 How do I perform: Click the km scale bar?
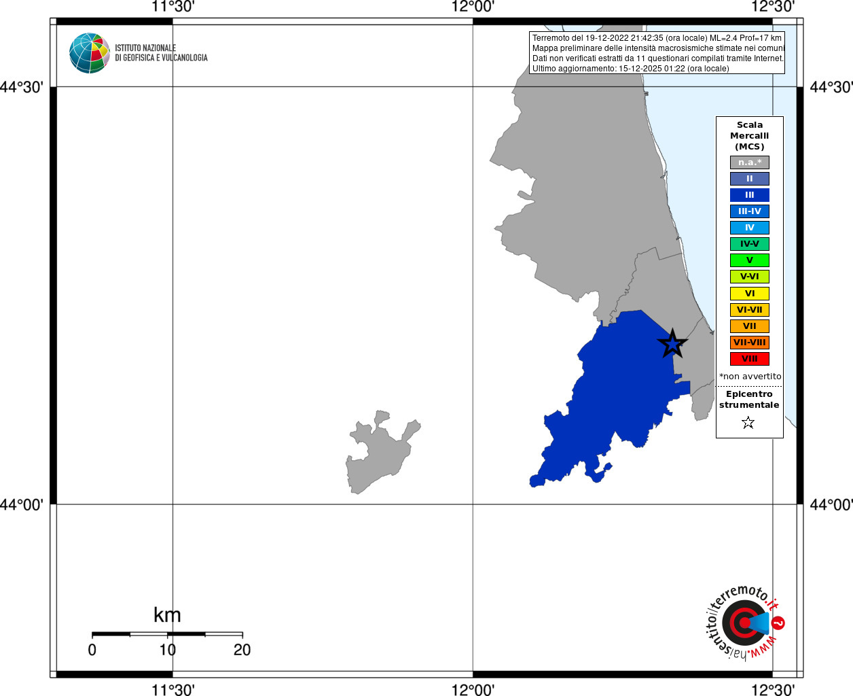(167, 634)
